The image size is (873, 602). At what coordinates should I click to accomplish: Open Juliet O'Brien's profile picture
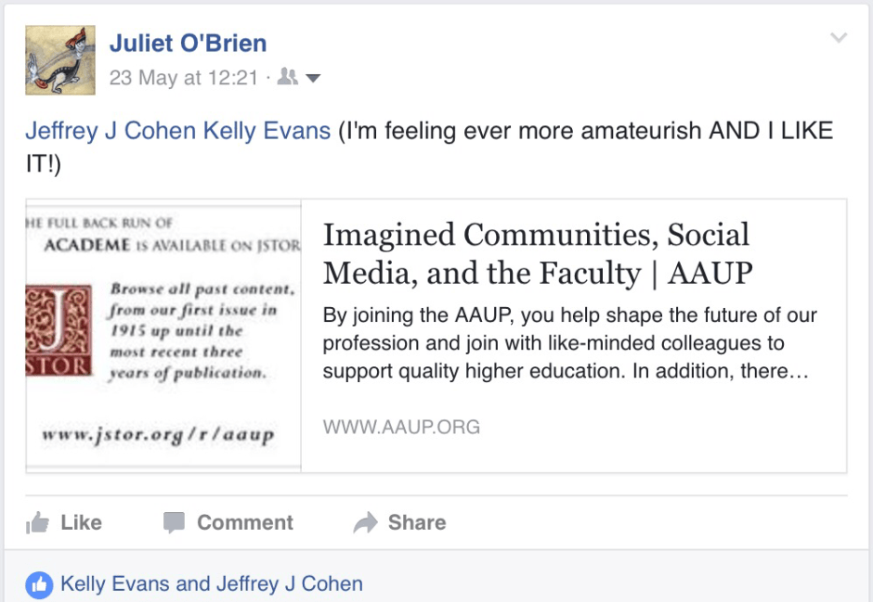[x=60, y=60]
